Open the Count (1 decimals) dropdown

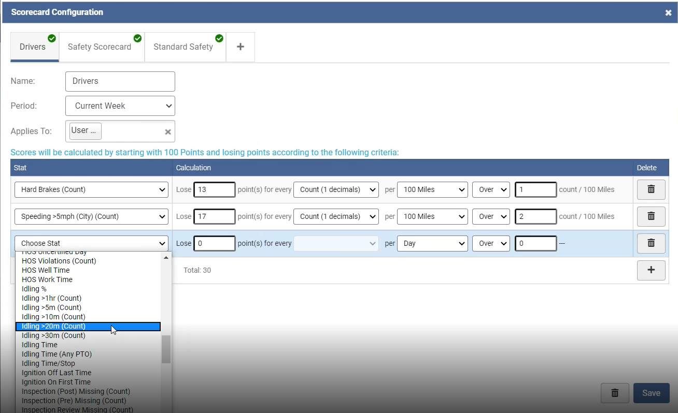[x=336, y=189]
